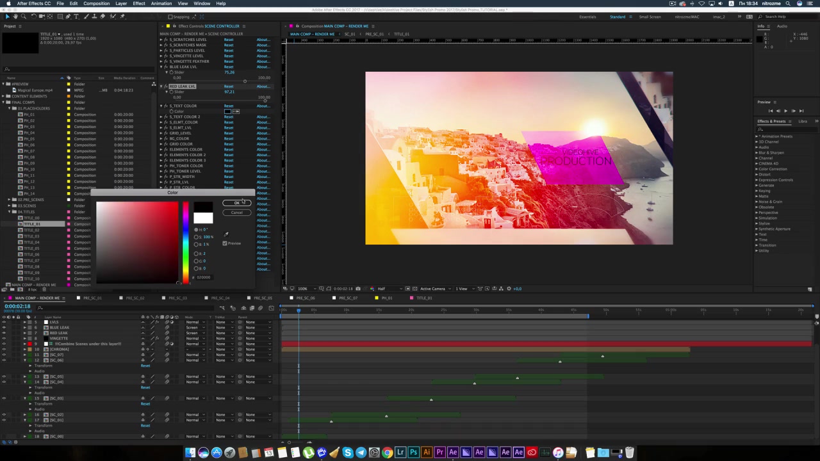Switch to PRE_SC_03 timeline tab
This screenshot has width=820, height=461.
coord(177,298)
